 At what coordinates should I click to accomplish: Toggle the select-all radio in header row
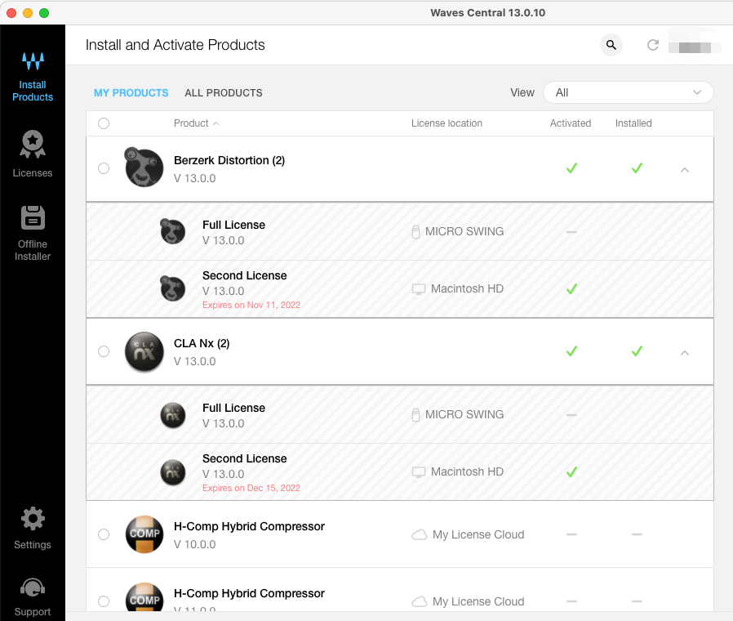point(104,123)
